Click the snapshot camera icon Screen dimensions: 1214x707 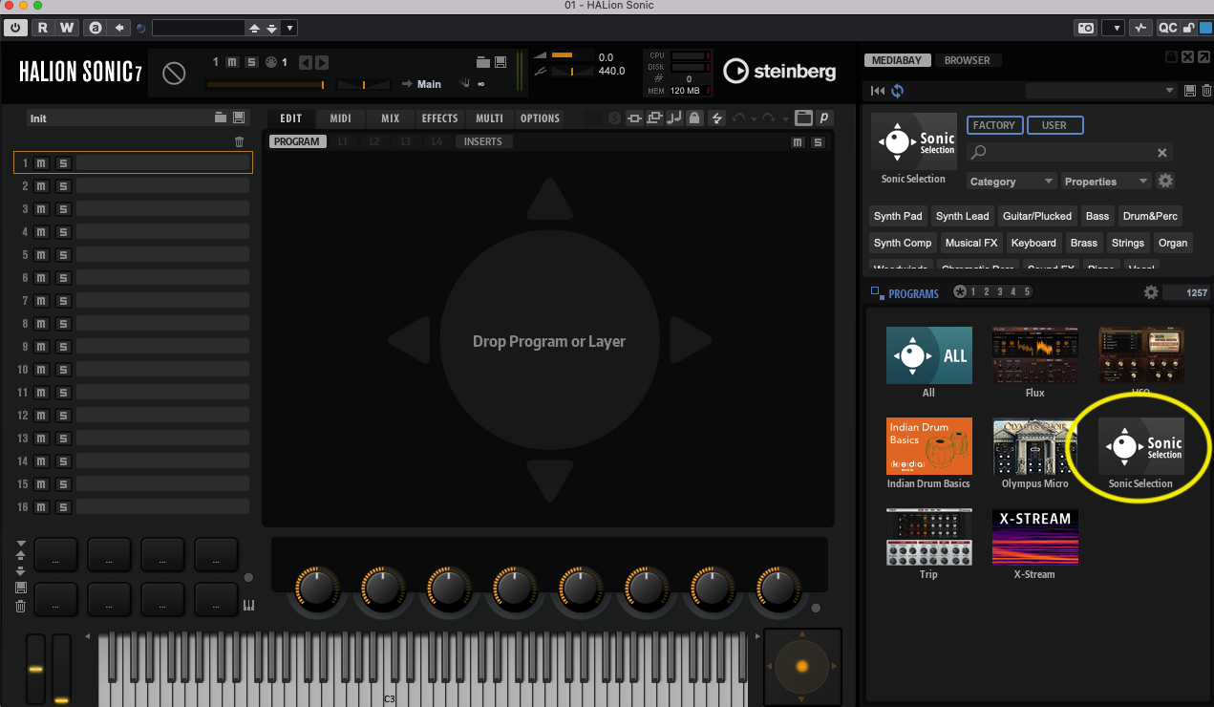(1085, 29)
